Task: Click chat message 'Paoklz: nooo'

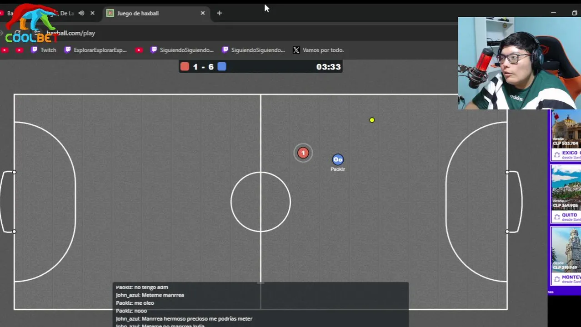Action: 131,311
